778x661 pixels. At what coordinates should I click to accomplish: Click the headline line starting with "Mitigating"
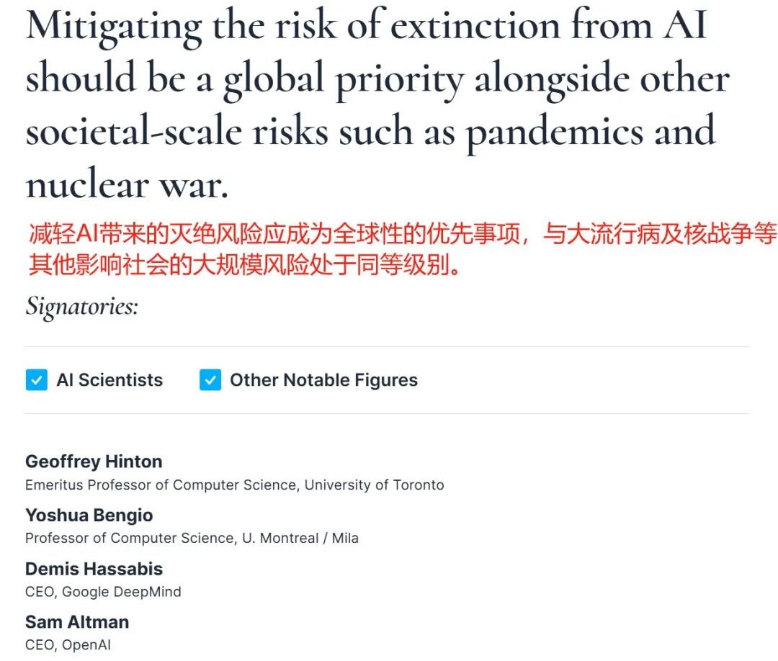click(366, 25)
